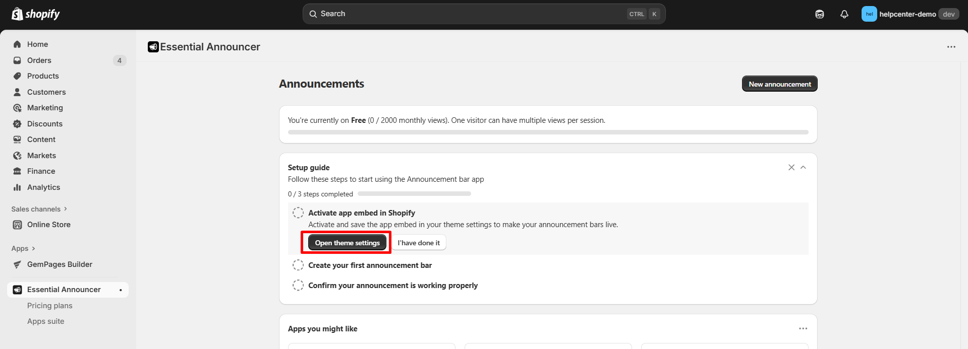Collapse the Setup guide with chevron
The height and width of the screenshot is (349, 968).
tap(803, 167)
